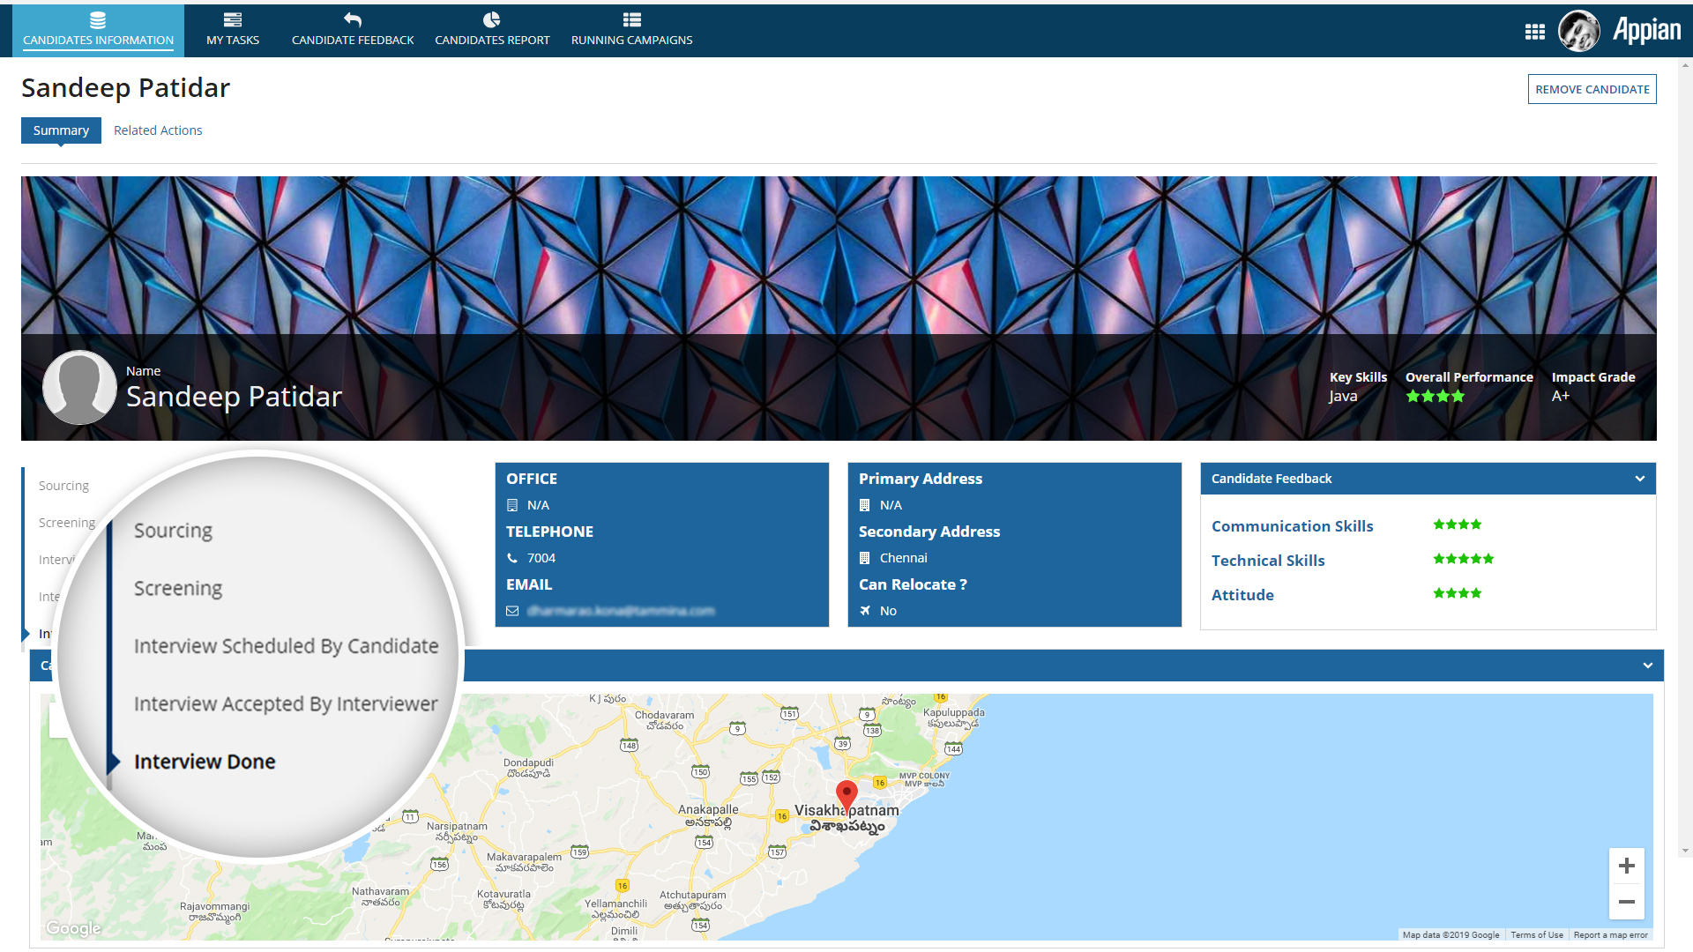
Task: Open Running Campaigns list icon
Action: (x=631, y=20)
